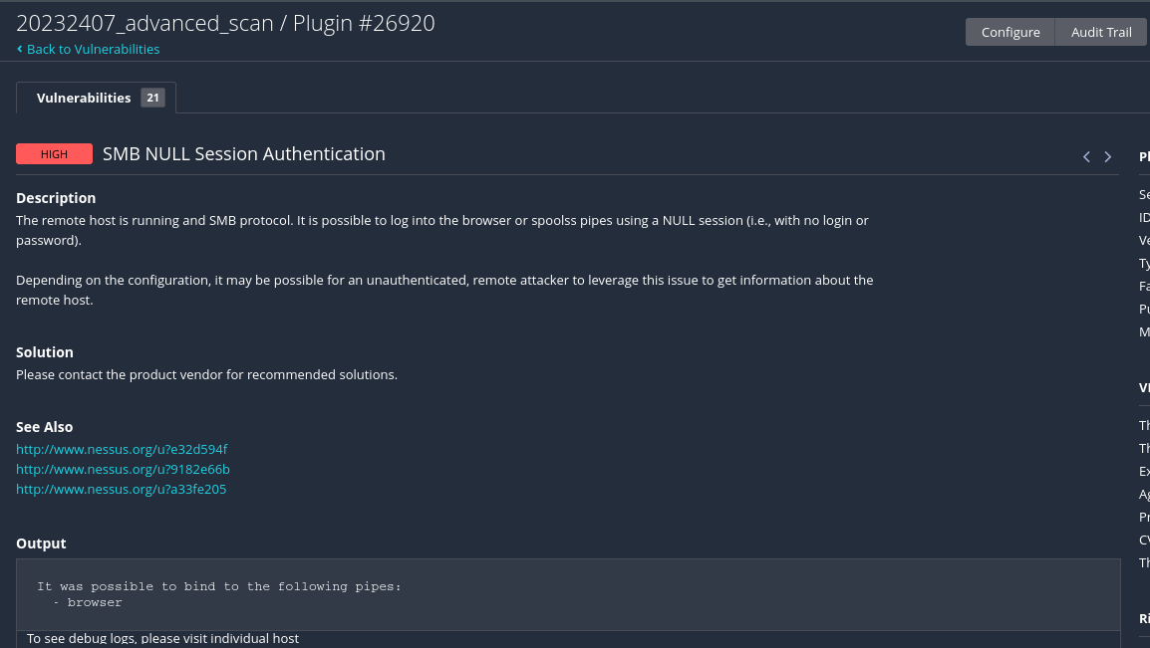Click the scan title 20232407_advanced_scan
Viewport: 1150px width, 648px height.
(144, 23)
